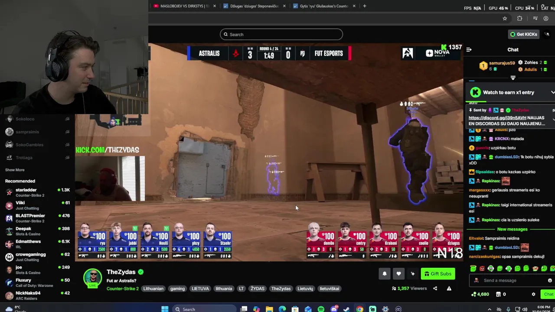The image size is (555, 312).
Task: Switch to Gytis 'ryu' Glušauskas tab
Action: [x=324, y=6]
